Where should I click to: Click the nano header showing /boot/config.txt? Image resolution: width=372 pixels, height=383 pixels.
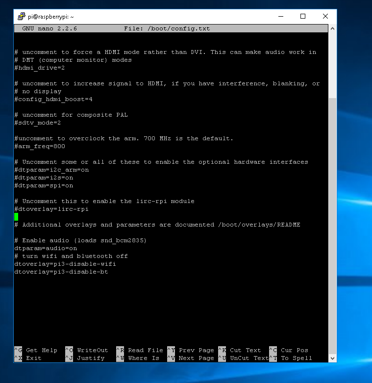167,28
